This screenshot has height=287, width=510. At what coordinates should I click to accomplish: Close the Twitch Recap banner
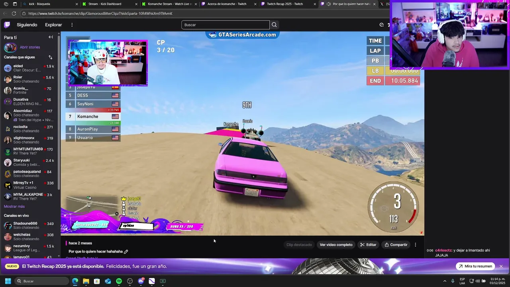(501, 266)
